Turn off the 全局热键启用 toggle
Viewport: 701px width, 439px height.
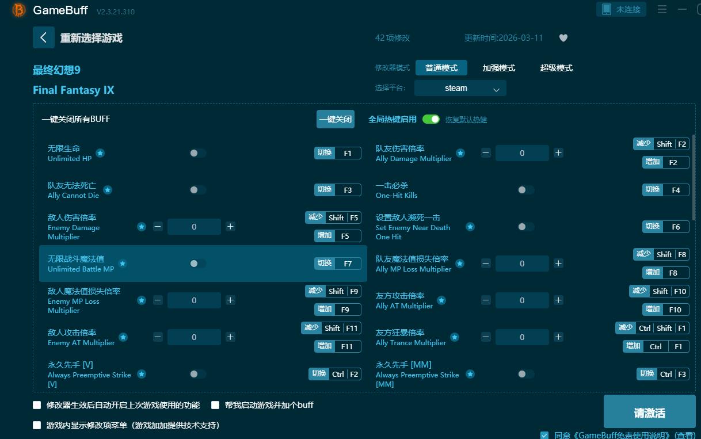coord(430,119)
